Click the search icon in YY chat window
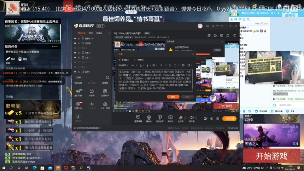 pyautogui.click(x=248, y=19)
